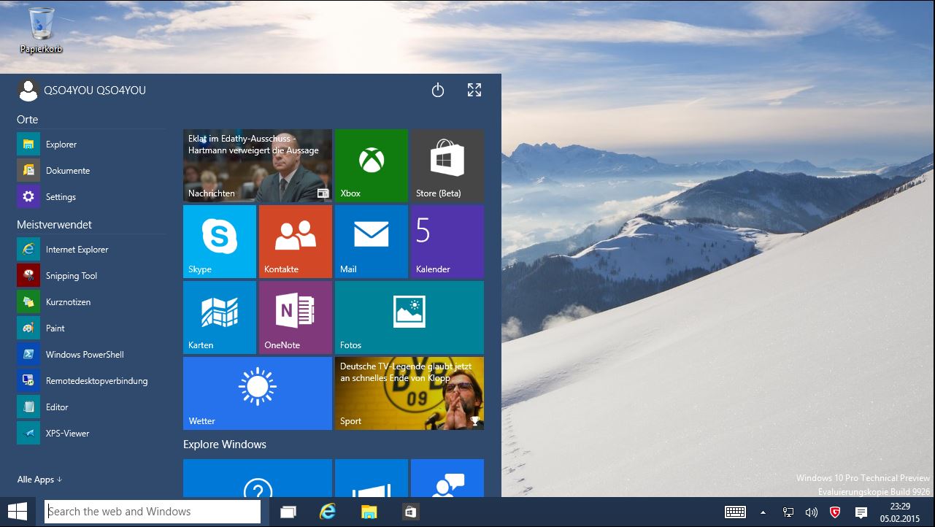Open the Papierkorb recycle bin icon
This screenshot has width=935, height=527.
[x=41, y=30]
